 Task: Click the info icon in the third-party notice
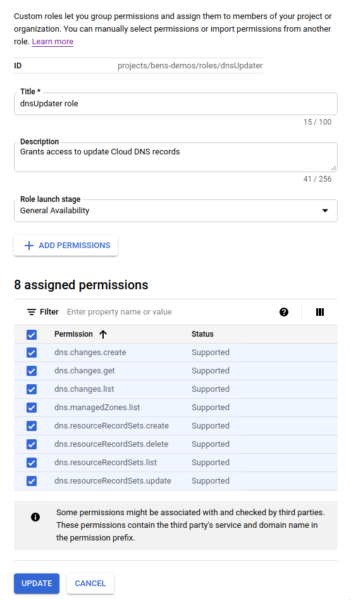tap(35, 517)
